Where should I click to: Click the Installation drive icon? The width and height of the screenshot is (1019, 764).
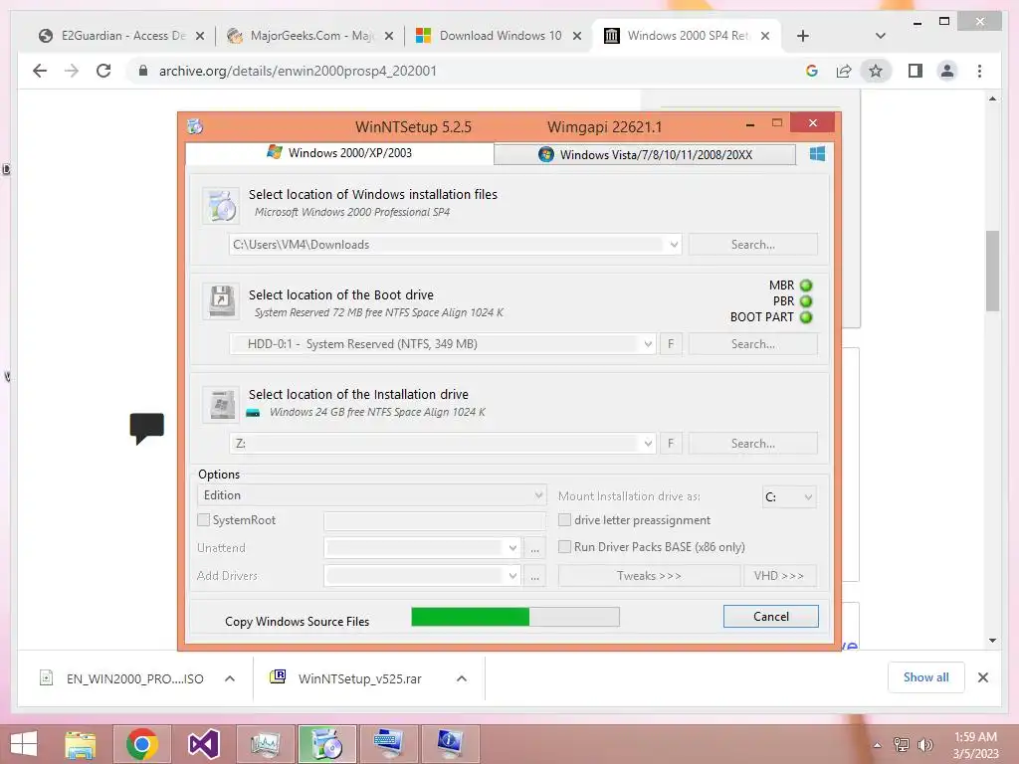(x=221, y=404)
